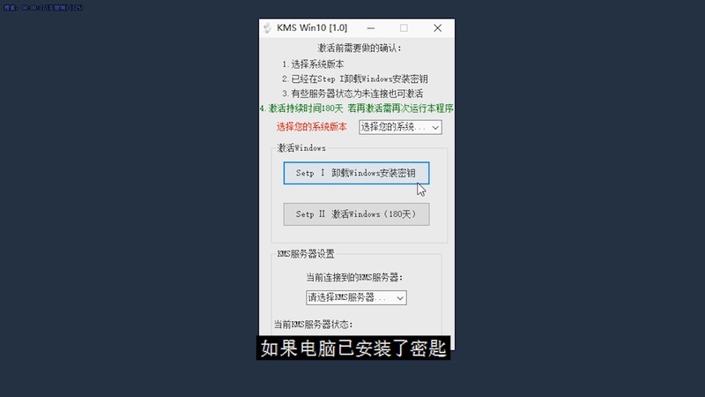Screen dimensions: 705x397
Task: Click the KMS Win10 [1.0] title text
Action: [x=312, y=28]
